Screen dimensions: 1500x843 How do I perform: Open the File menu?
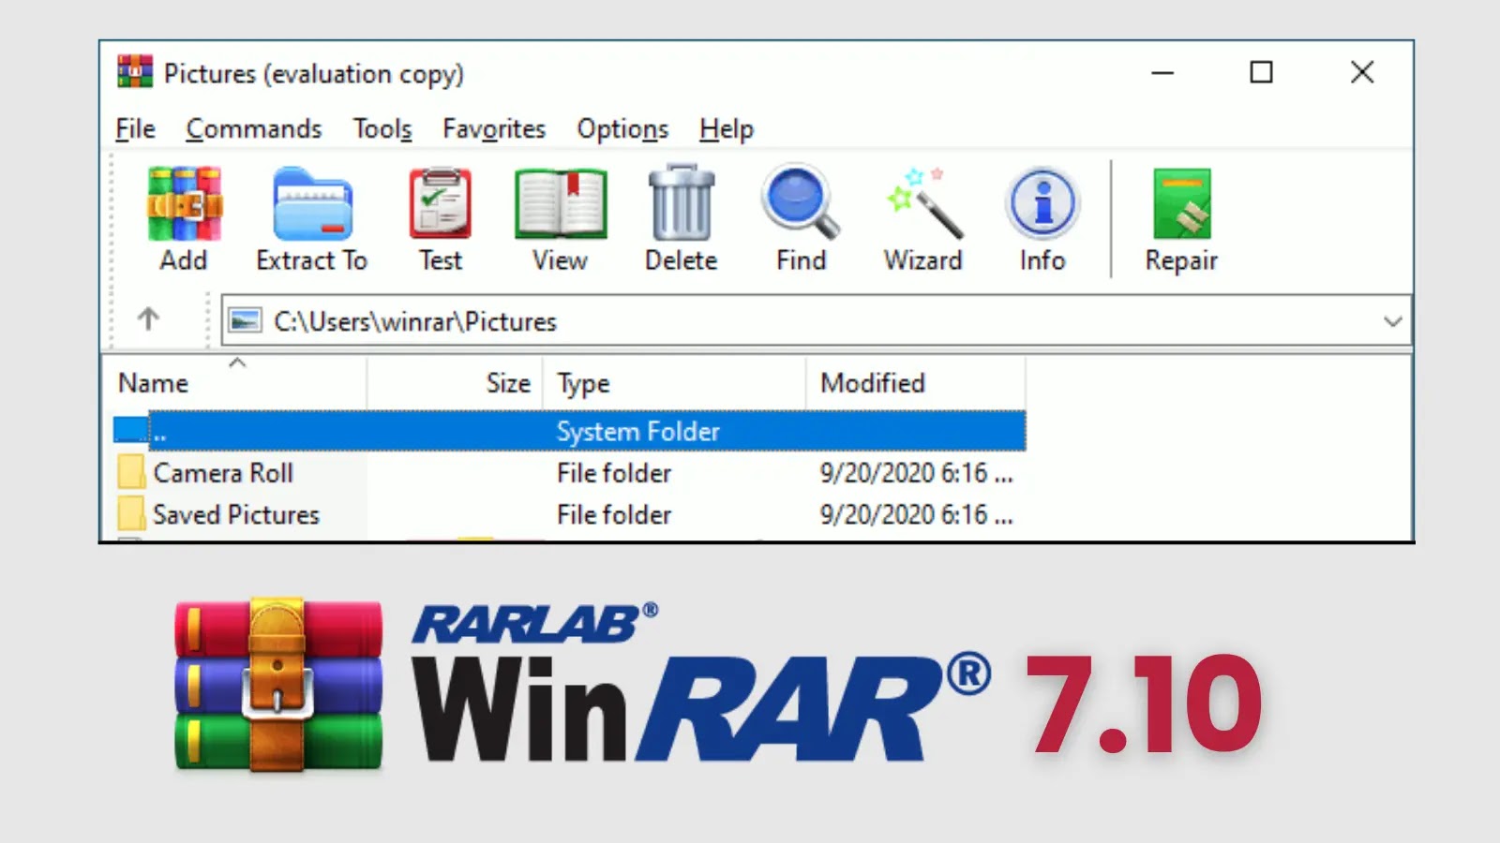point(135,129)
